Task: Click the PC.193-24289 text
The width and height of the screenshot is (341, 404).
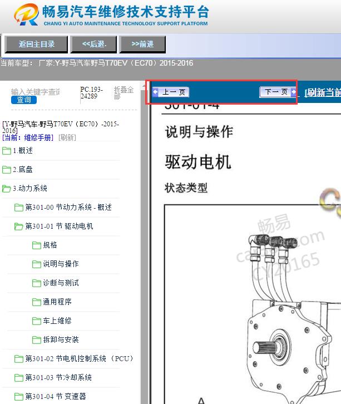Action: [x=91, y=93]
